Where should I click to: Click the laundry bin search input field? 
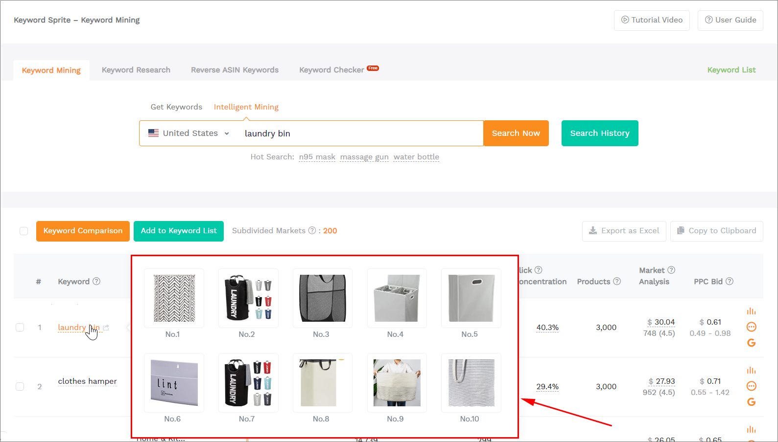pos(360,133)
